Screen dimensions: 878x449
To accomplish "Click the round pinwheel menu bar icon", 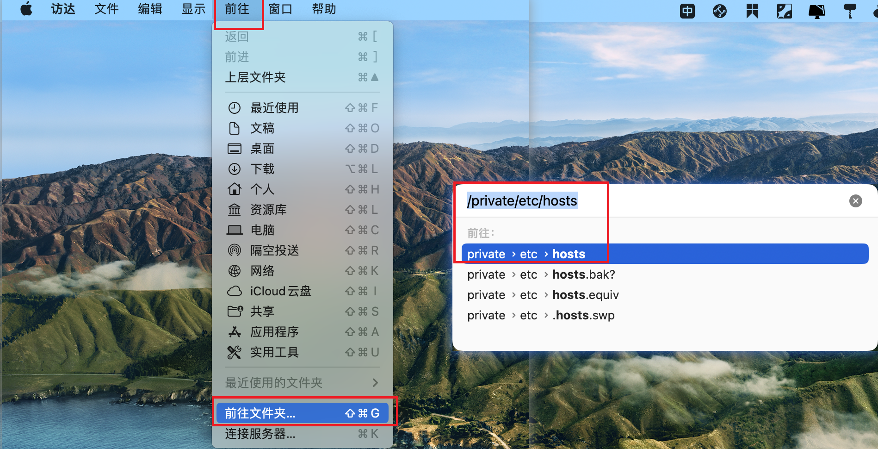I will tap(720, 11).
